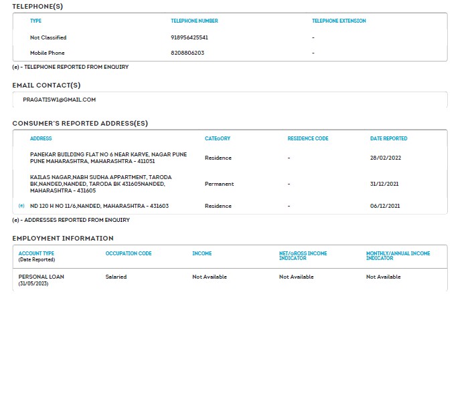Select the Permanent category entry

[219, 184]
